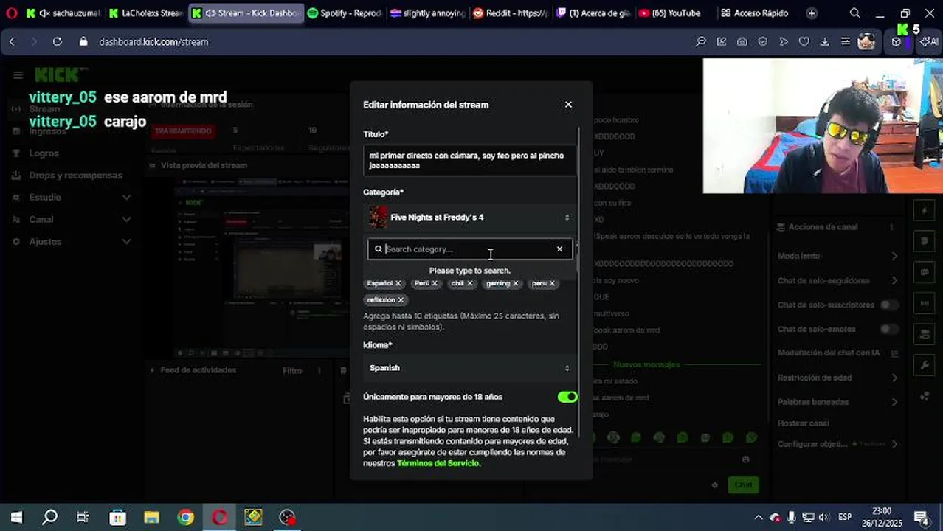The width and height of the screenshot is (943, 531).
Task: Click Hostear canal
Action: (803, 423)
